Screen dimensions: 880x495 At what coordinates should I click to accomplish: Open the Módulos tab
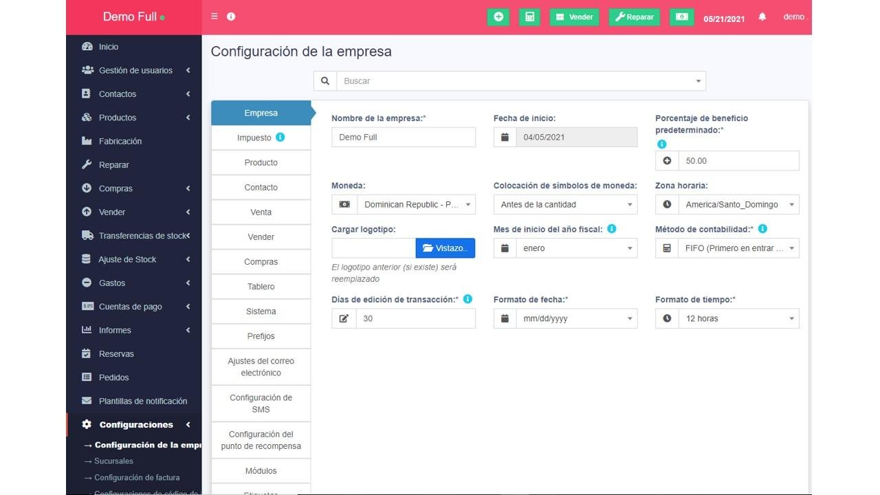(x=261, y=471)
